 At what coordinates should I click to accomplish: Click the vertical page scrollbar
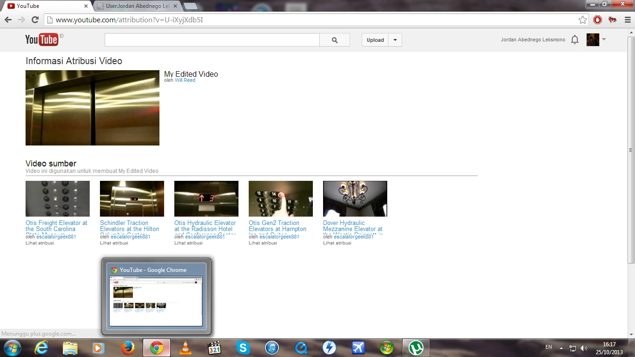pos(631,150)
